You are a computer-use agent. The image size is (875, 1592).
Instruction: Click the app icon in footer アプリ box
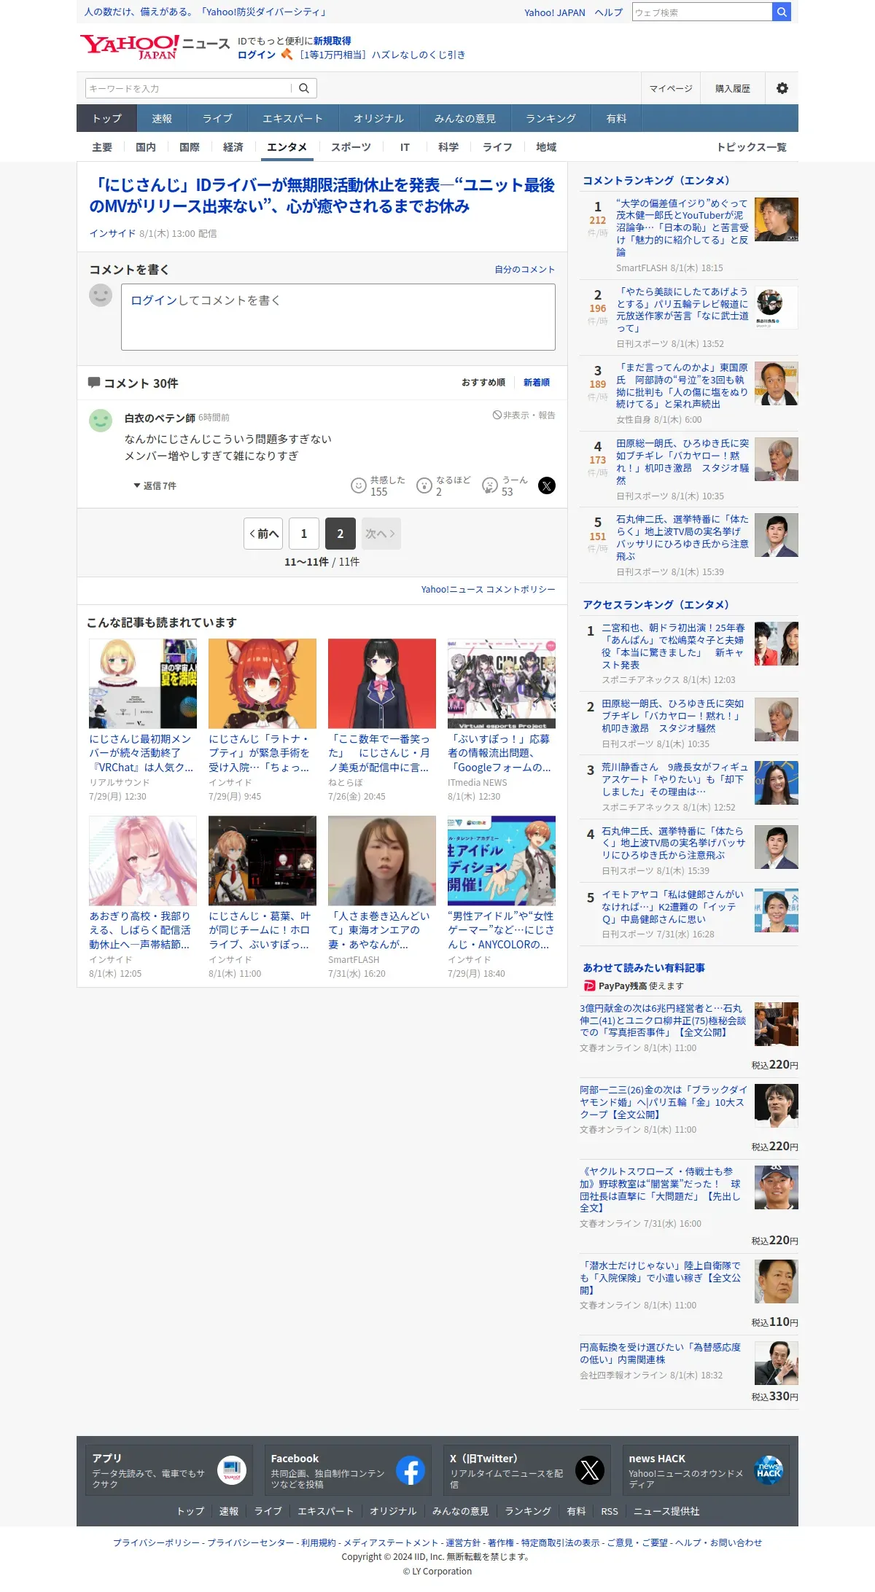pyautogui.click(x=232, y=1470)
